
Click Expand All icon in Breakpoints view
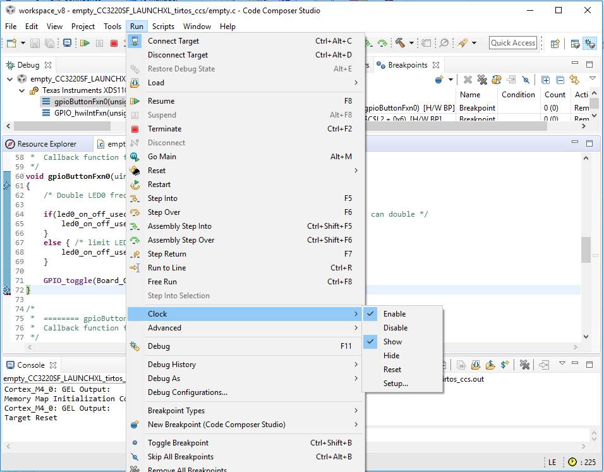tap(545, 80)
